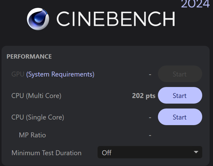The height and width of the screenshot is (166, 213).
Task: Click the GPU label text
Action: [18, 74]
